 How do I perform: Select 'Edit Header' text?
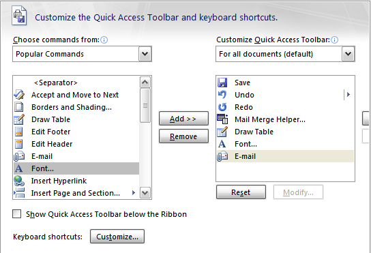coord(52,144)
